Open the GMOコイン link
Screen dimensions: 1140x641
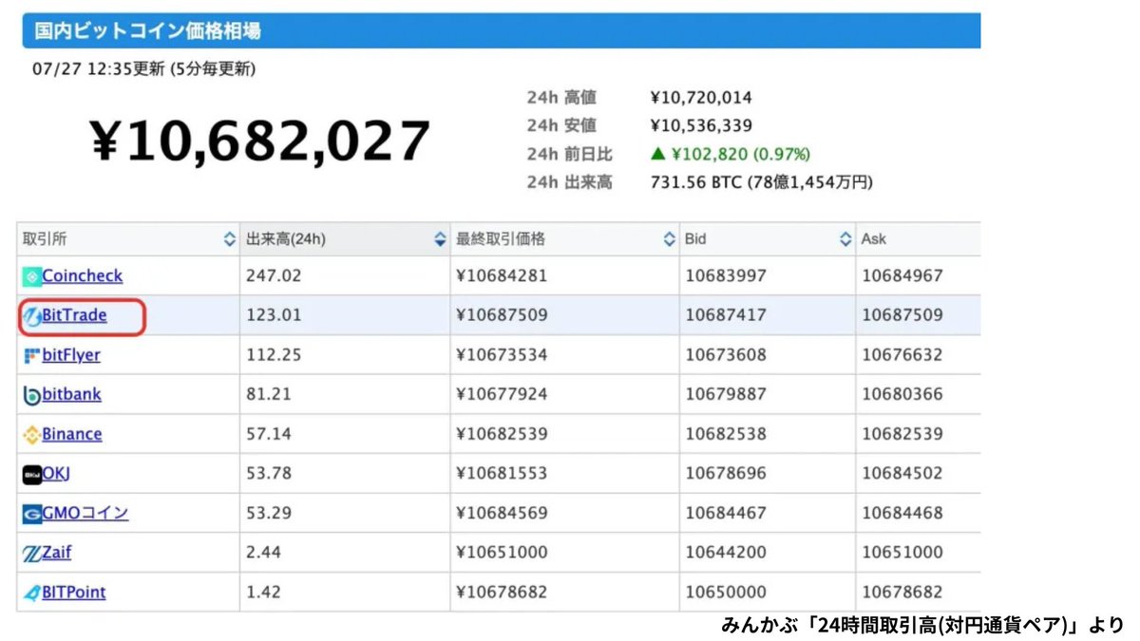tap(85, 513)
